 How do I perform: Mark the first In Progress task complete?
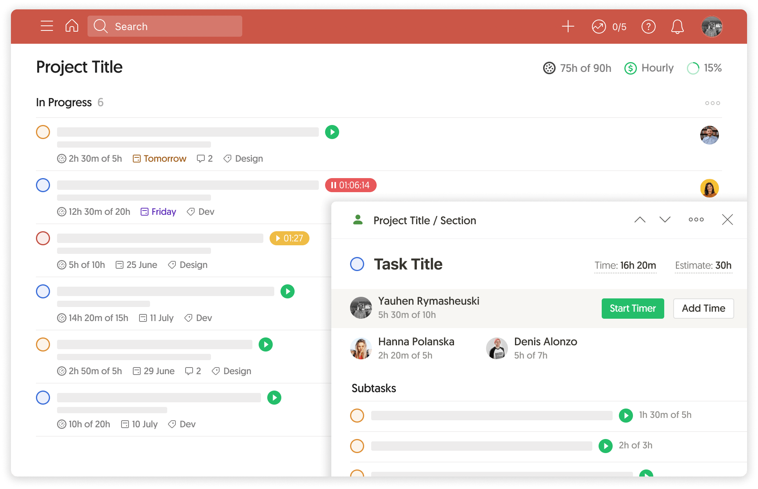coord(43,132)
